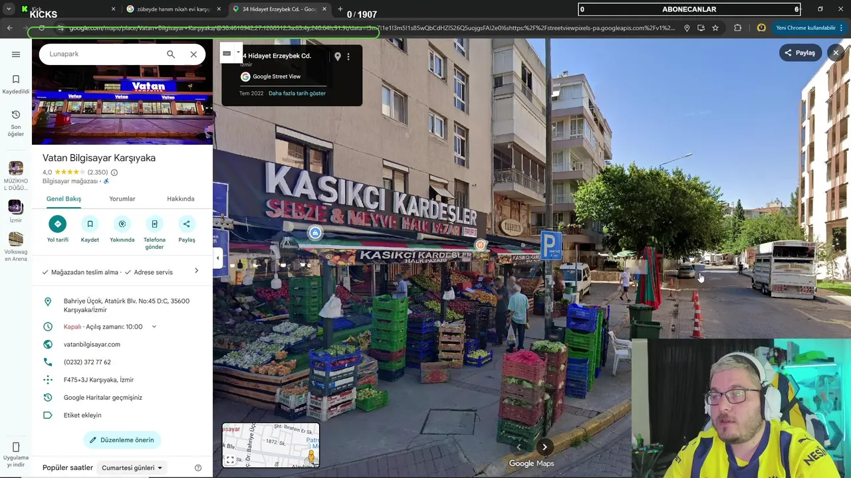Click the Bahriye Üçok address row
This screenshot has height=478, width=851.
pyautogui.click(x=122, y=305)
